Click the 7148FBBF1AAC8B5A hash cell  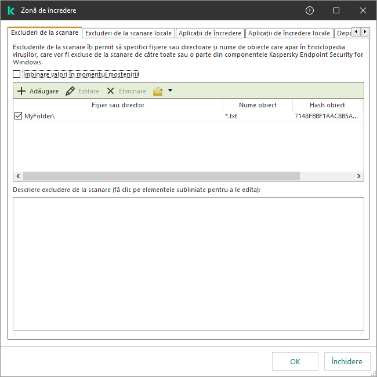tap(326, 116)
